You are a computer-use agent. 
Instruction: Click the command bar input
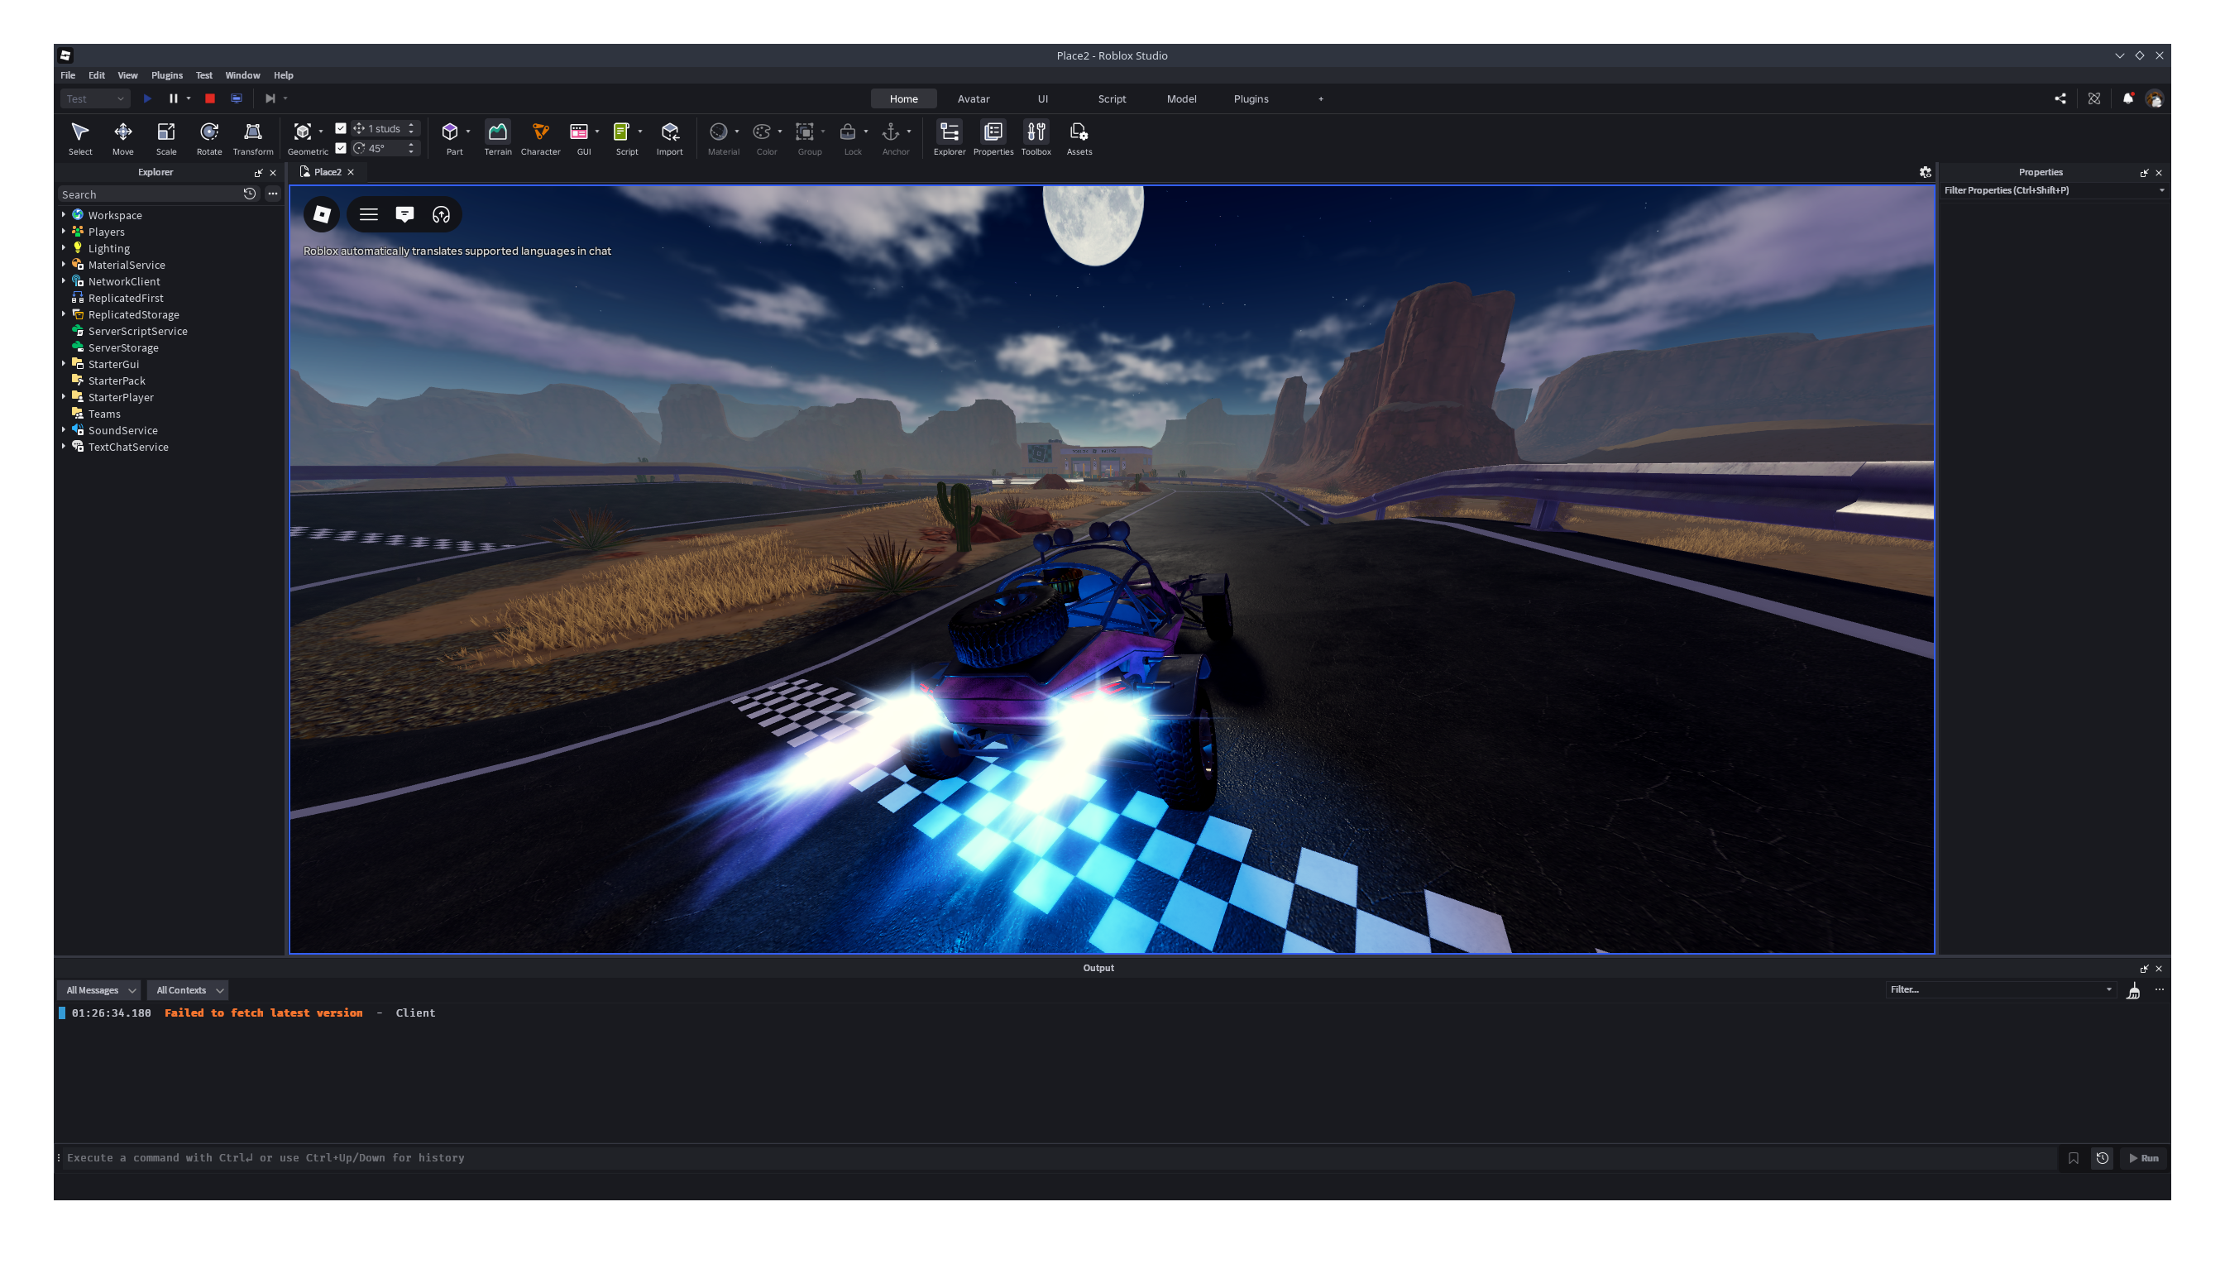point(1060,1157)
